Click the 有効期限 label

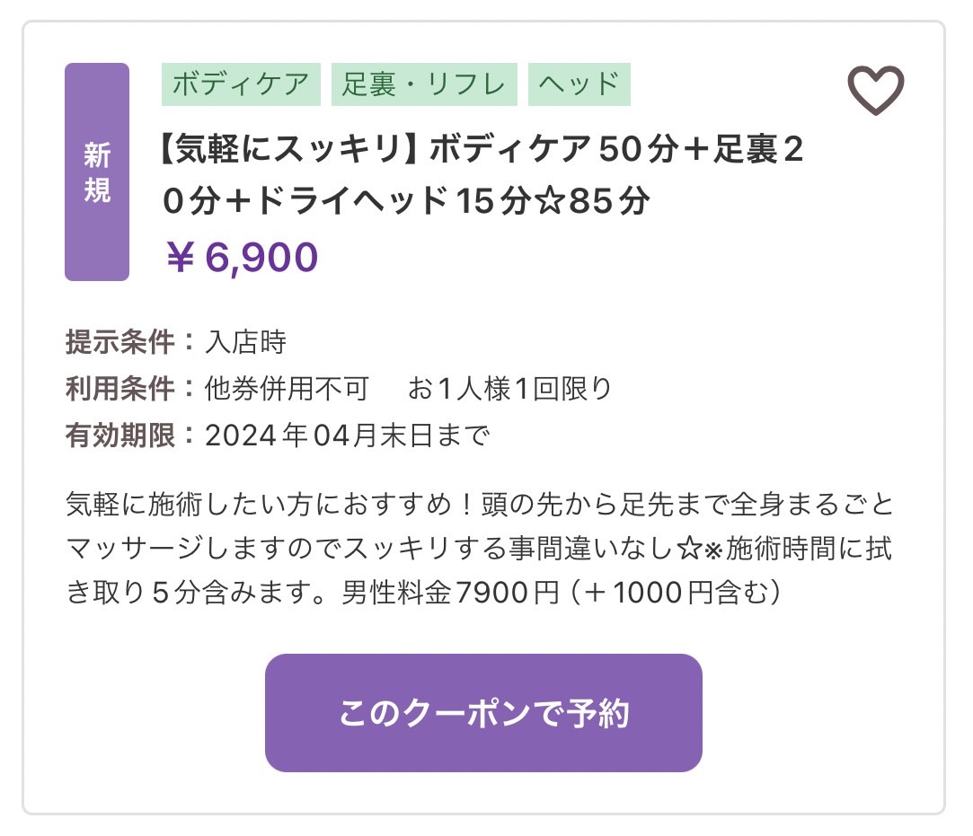[x=119, y=436]
